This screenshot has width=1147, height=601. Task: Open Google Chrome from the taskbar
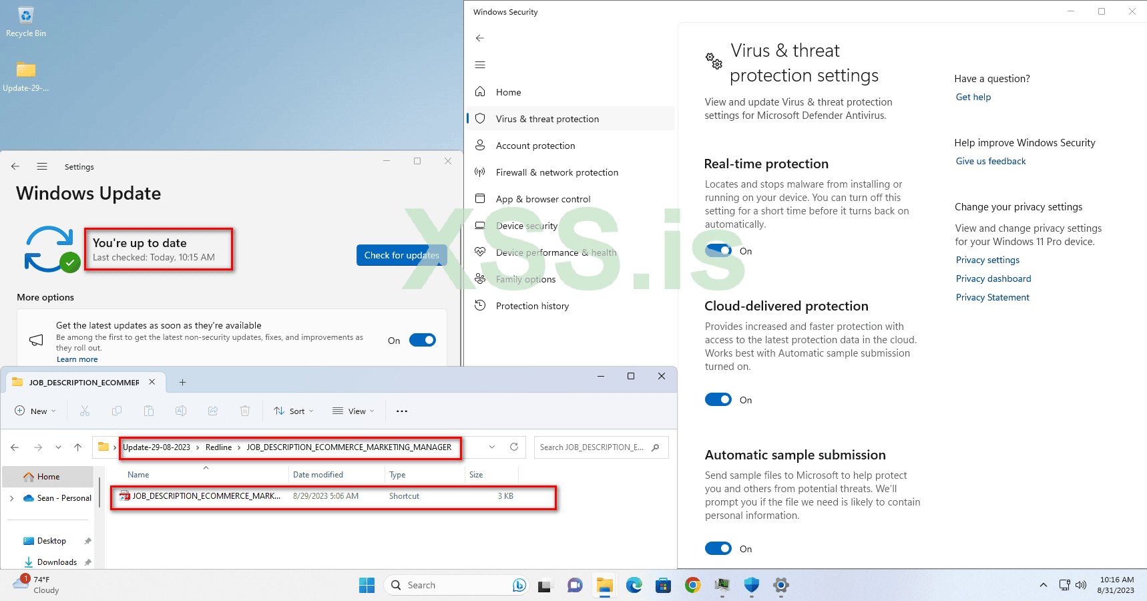pyautogui.click(x=692, y=586)
